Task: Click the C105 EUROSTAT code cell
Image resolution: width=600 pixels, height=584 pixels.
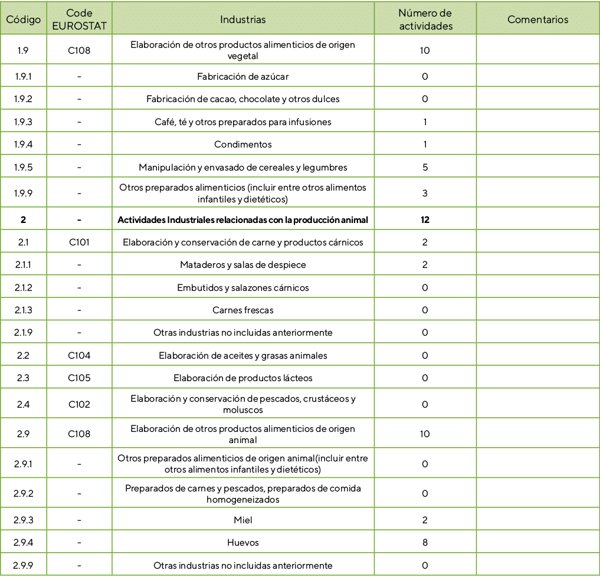Action: pos(79,378)
